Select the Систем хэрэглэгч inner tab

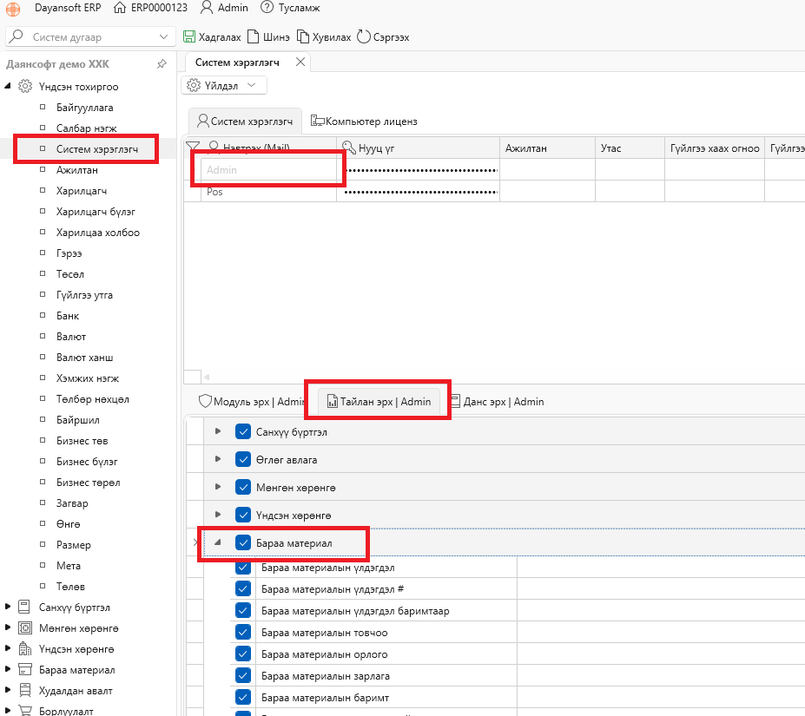pos(245,122)
